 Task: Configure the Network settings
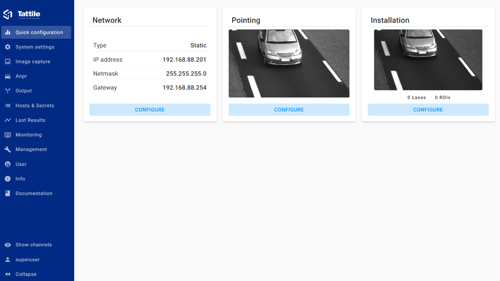point(150,110)
